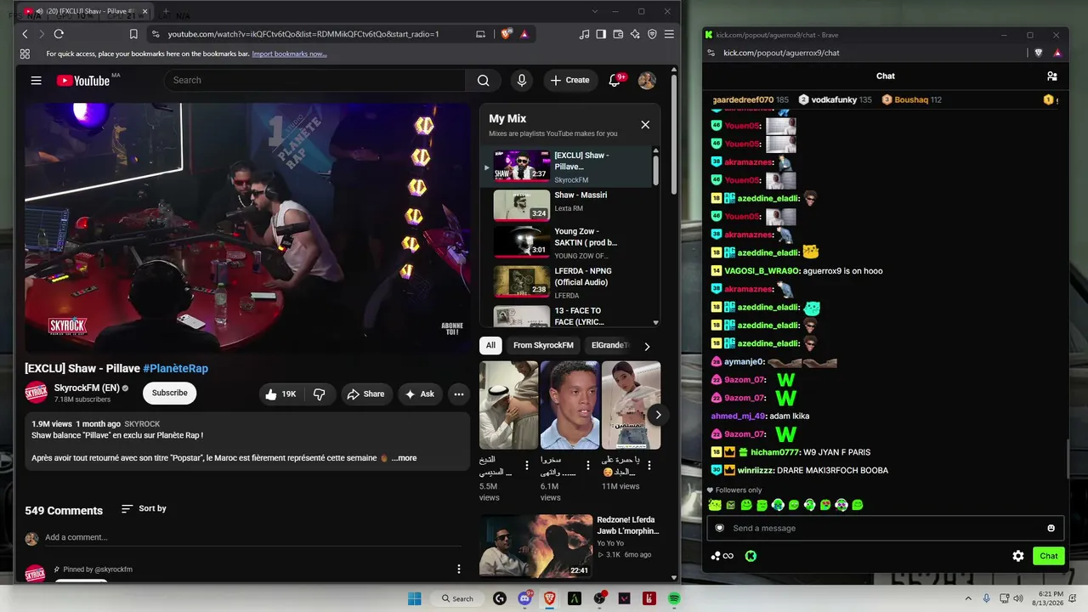Toggle the Brave sidebar panel icon
This screenshot has width=1088, height=612.
pos(601,34)
